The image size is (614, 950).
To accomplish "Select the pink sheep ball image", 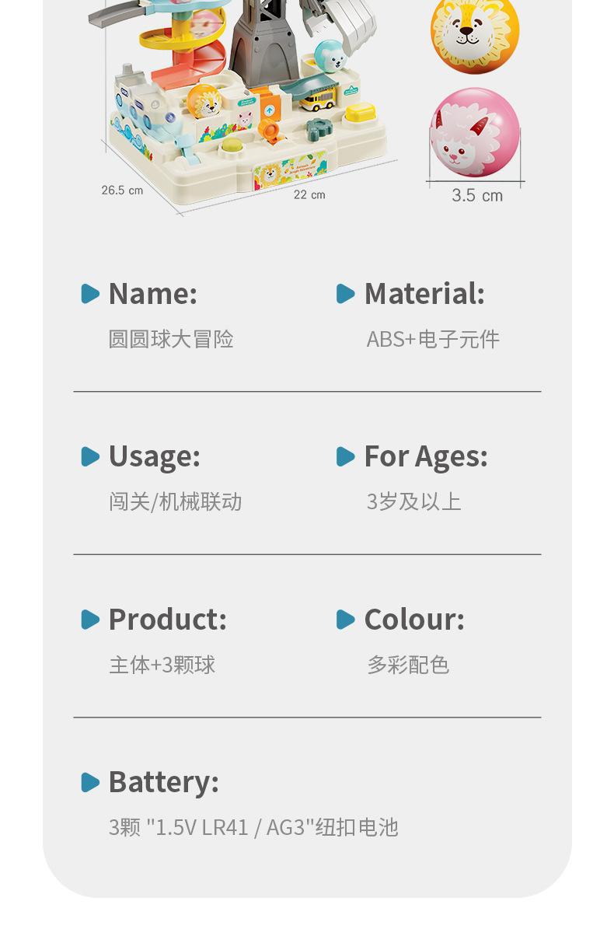I will 475,133.
